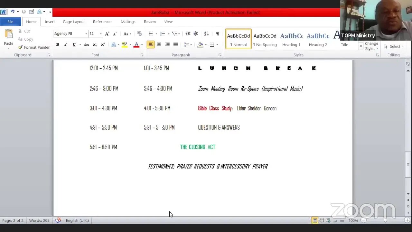The image size is (412, 232).
Task: Click the Bullets list icon
Action: [151, 34]
